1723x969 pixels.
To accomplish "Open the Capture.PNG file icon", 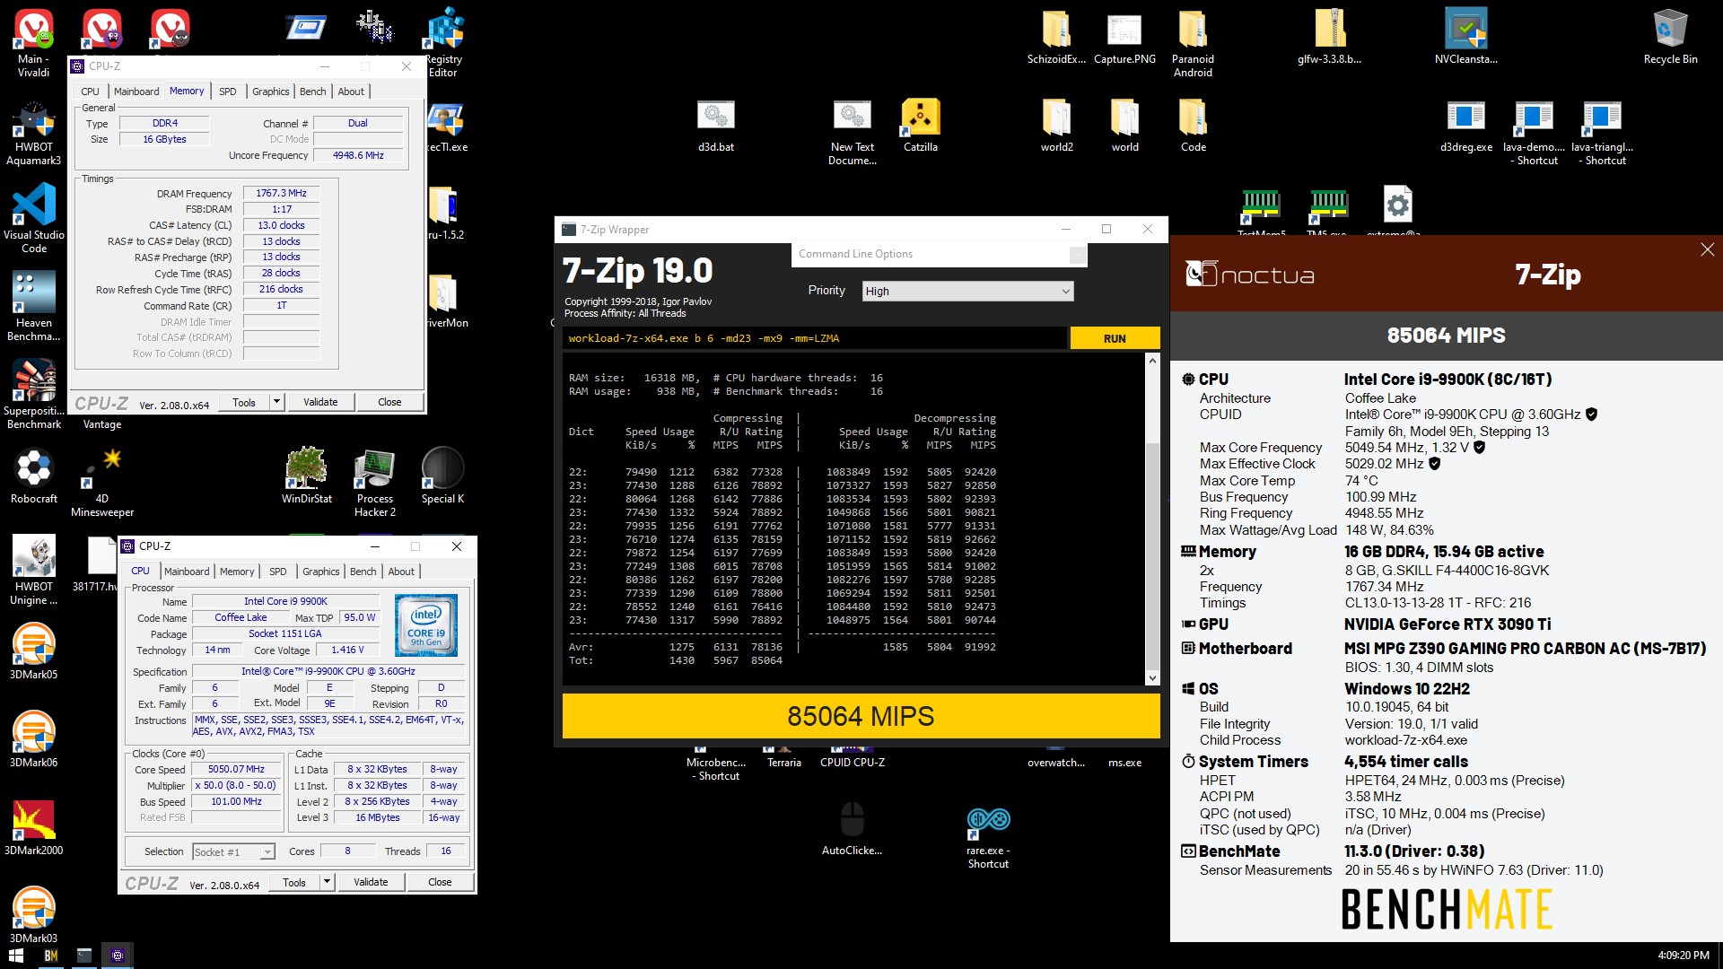I will coord(1124,37).
